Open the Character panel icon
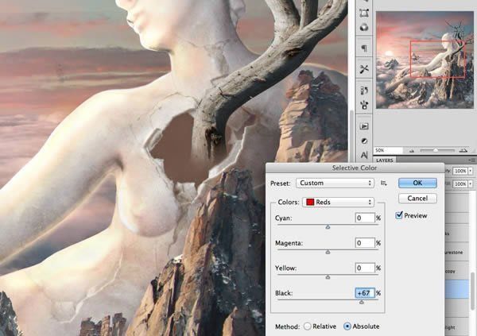Image resolution: width=477 pixels, height=336 pixels. tap(364, 155)
